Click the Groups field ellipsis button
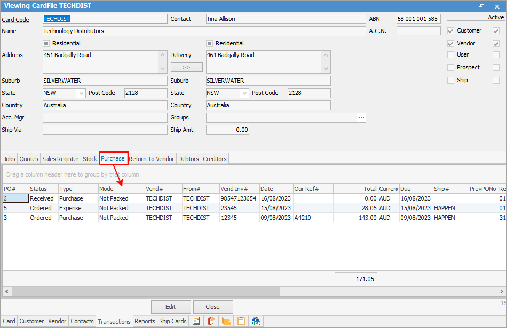Image resolution: width=507 pixels, height=328 pixels. point(361,117)
